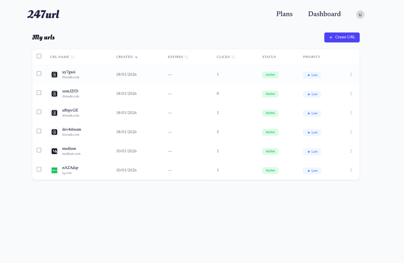Click the user avatar in the top corner

(x=360, y=14)
